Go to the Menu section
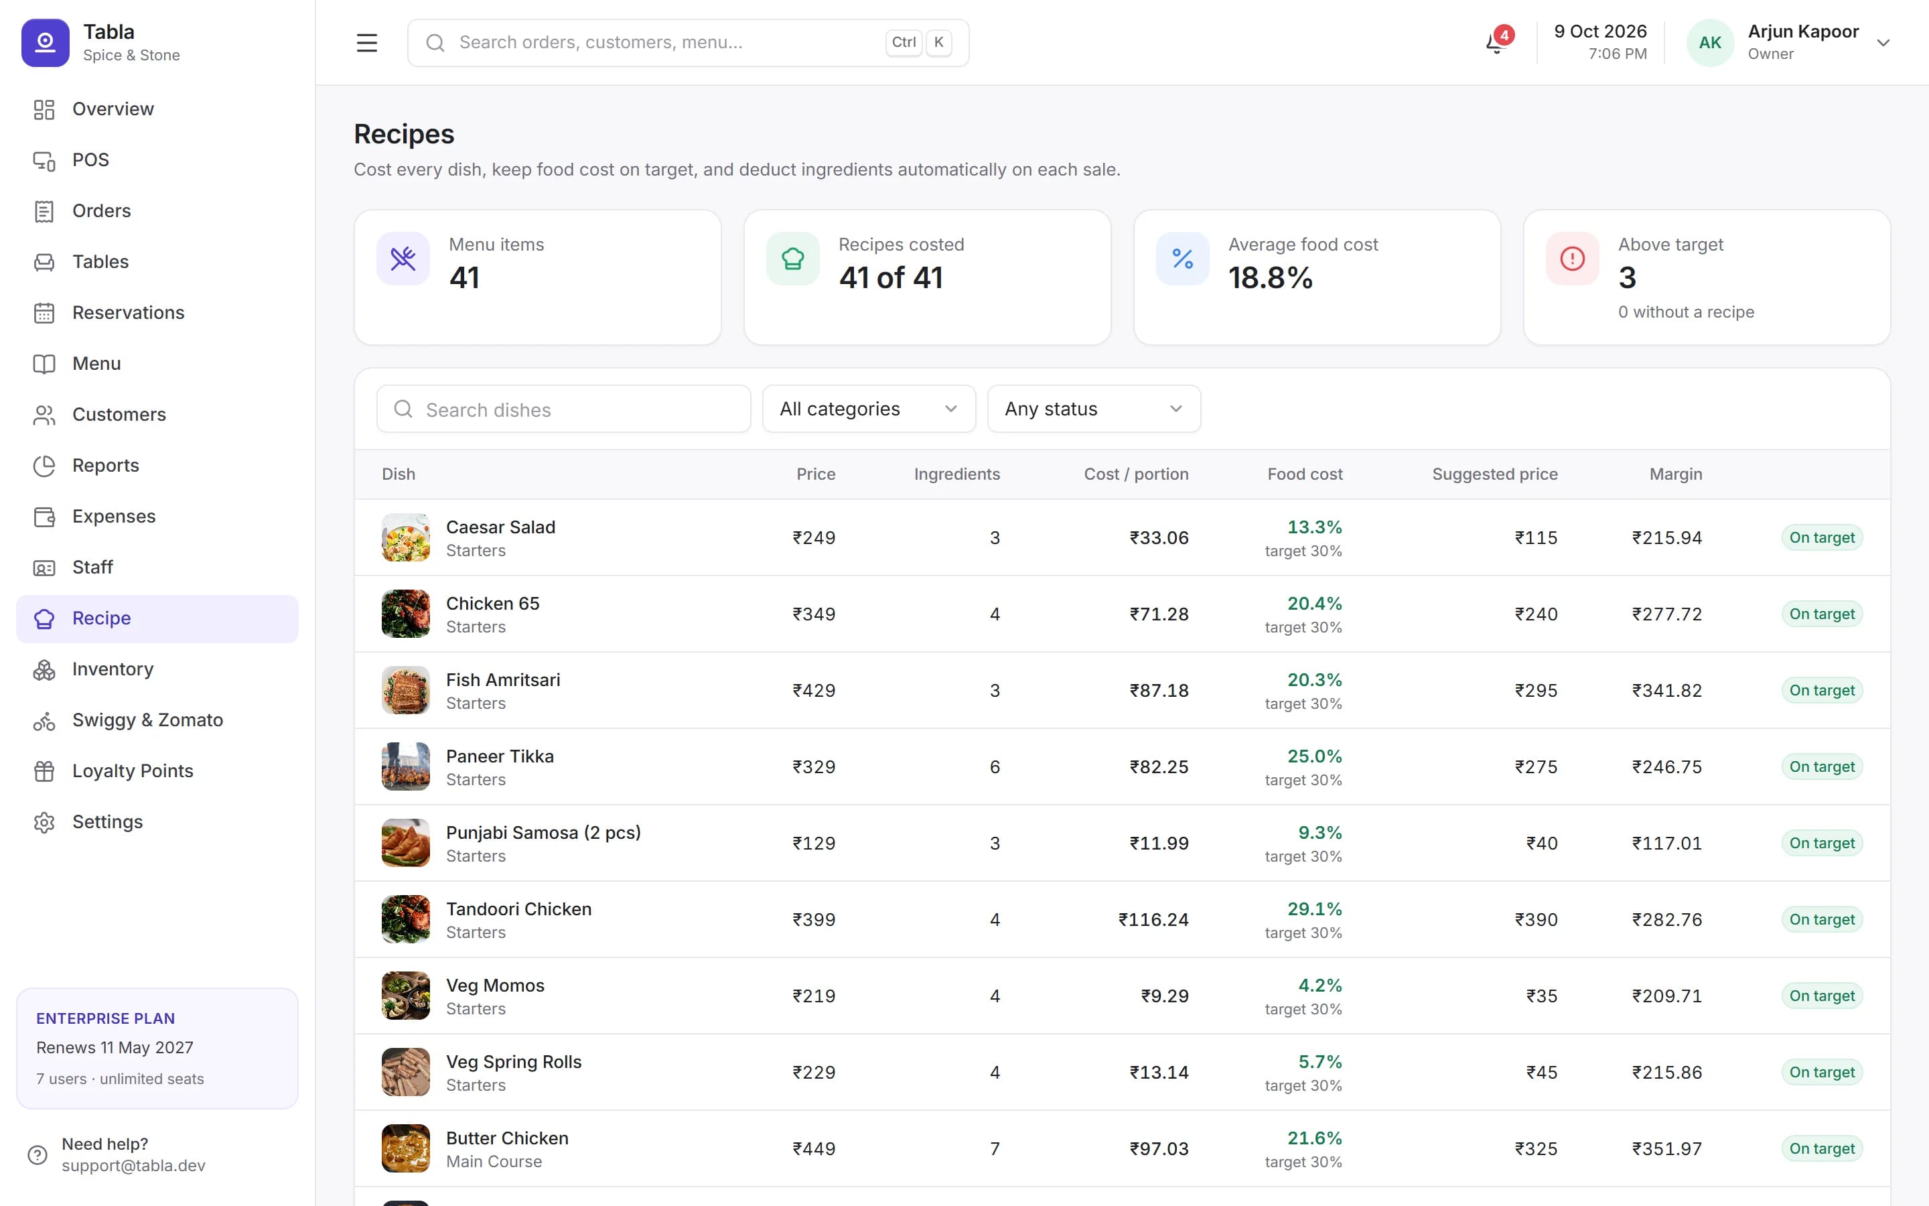The height and width of the screenshot is (1206, 1929). 157,364
